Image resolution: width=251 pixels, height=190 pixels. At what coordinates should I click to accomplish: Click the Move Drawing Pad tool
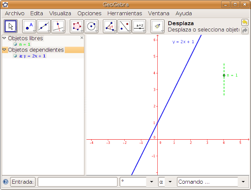click(157, 26)
